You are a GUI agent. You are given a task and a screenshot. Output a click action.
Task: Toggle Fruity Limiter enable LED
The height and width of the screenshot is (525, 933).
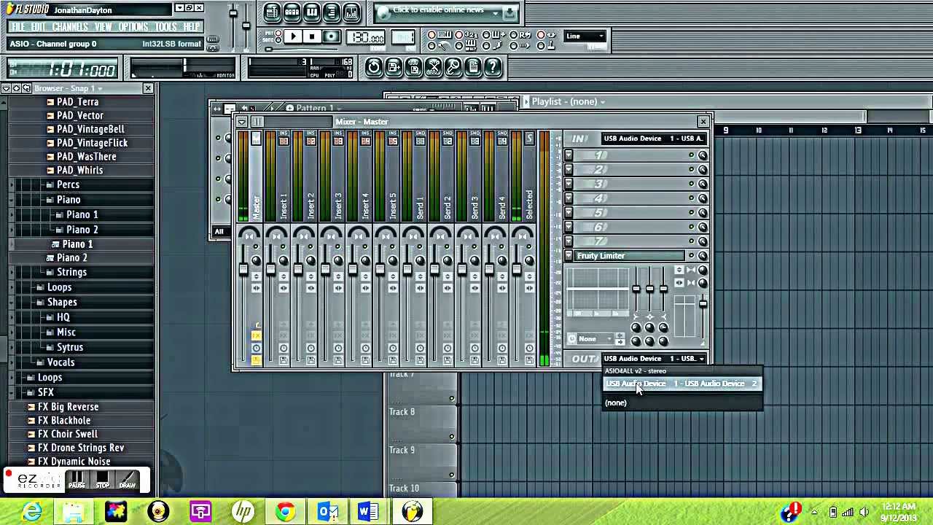tap(691, 256)
